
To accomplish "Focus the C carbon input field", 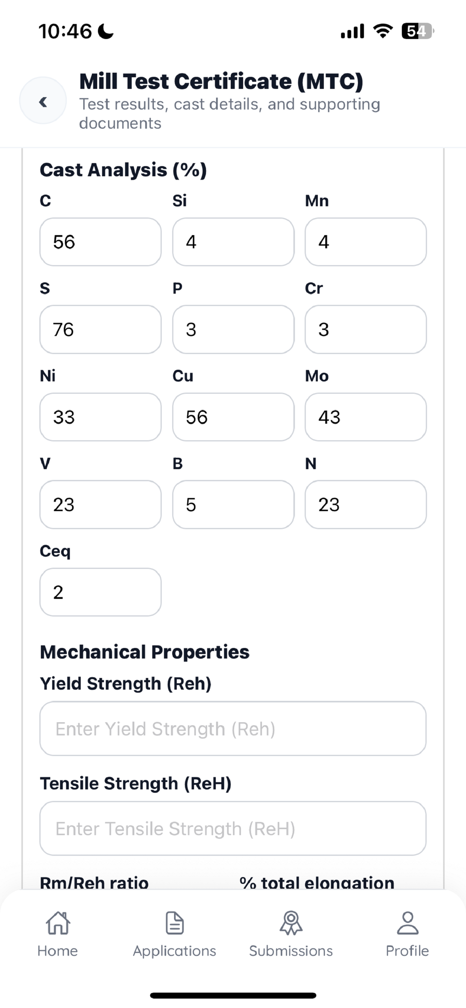I will [101, 242].
